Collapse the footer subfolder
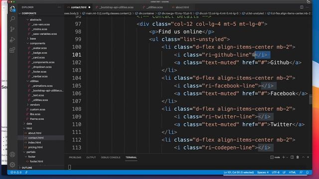This screenshot has height=179, width=319. (x=32, y=157)
